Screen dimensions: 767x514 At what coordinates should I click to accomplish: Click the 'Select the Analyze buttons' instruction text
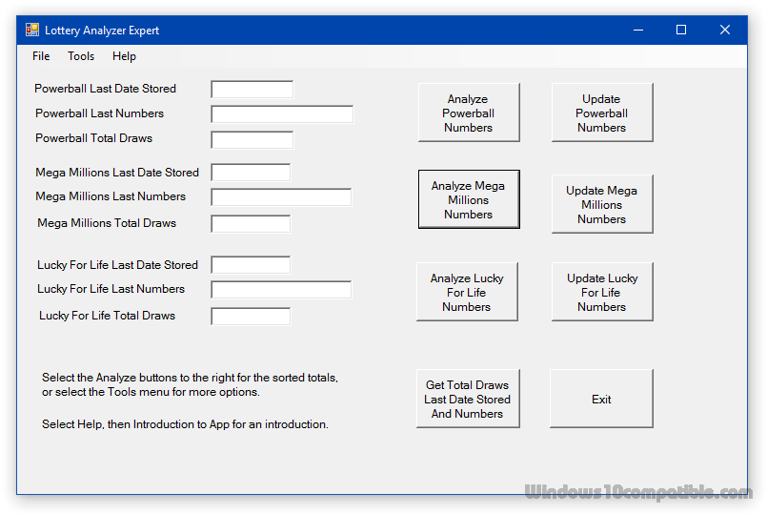pos(190,384)
